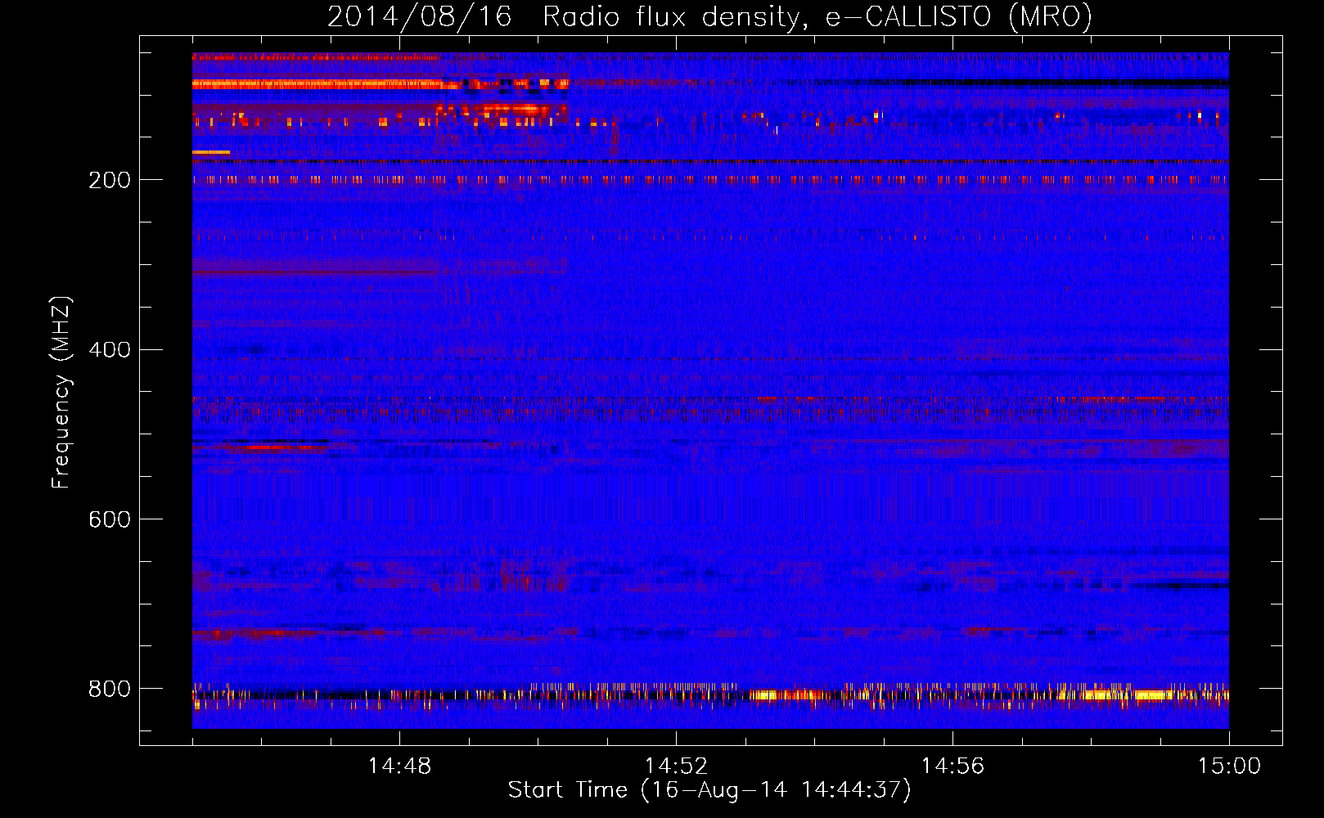This screenshot has height=818, width=1324.
Task: Click the 'Frequency (MHZ)' axis label
Action: coord(61,392)
